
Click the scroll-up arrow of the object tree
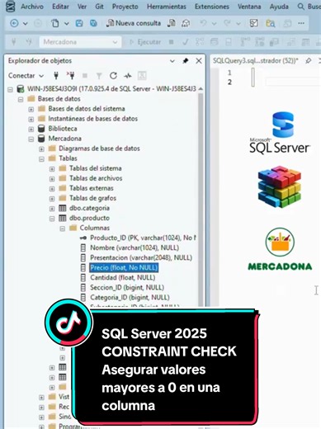201,89
